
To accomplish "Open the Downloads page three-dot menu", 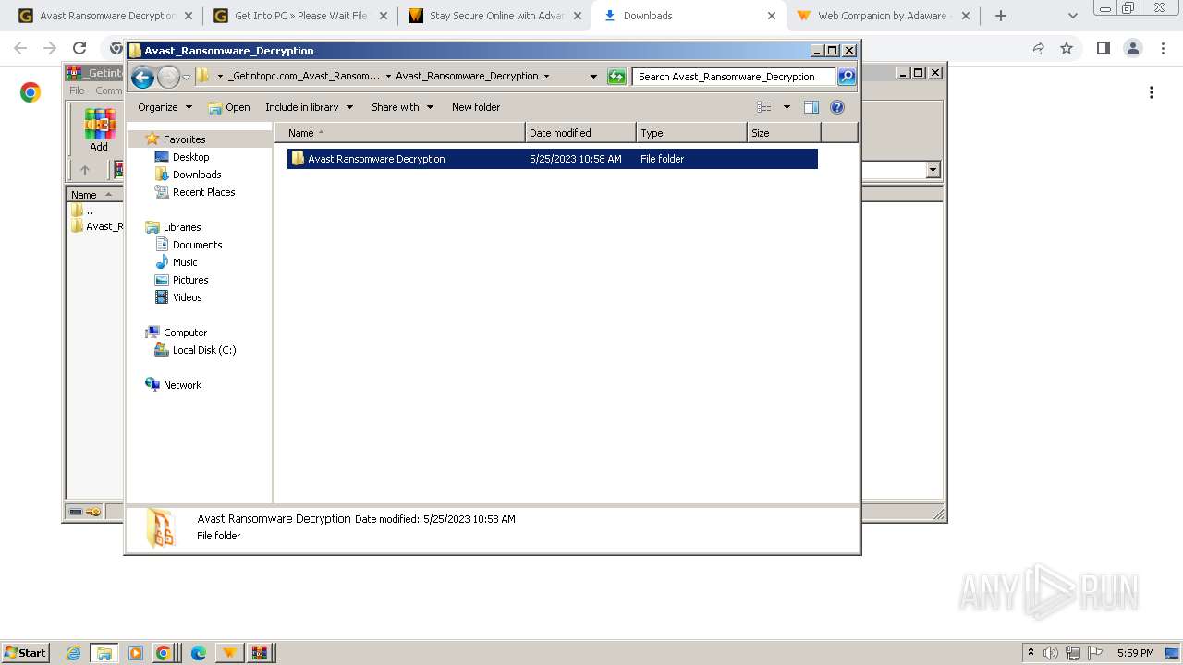I will pyautogui.click(x=1152, y=92).
